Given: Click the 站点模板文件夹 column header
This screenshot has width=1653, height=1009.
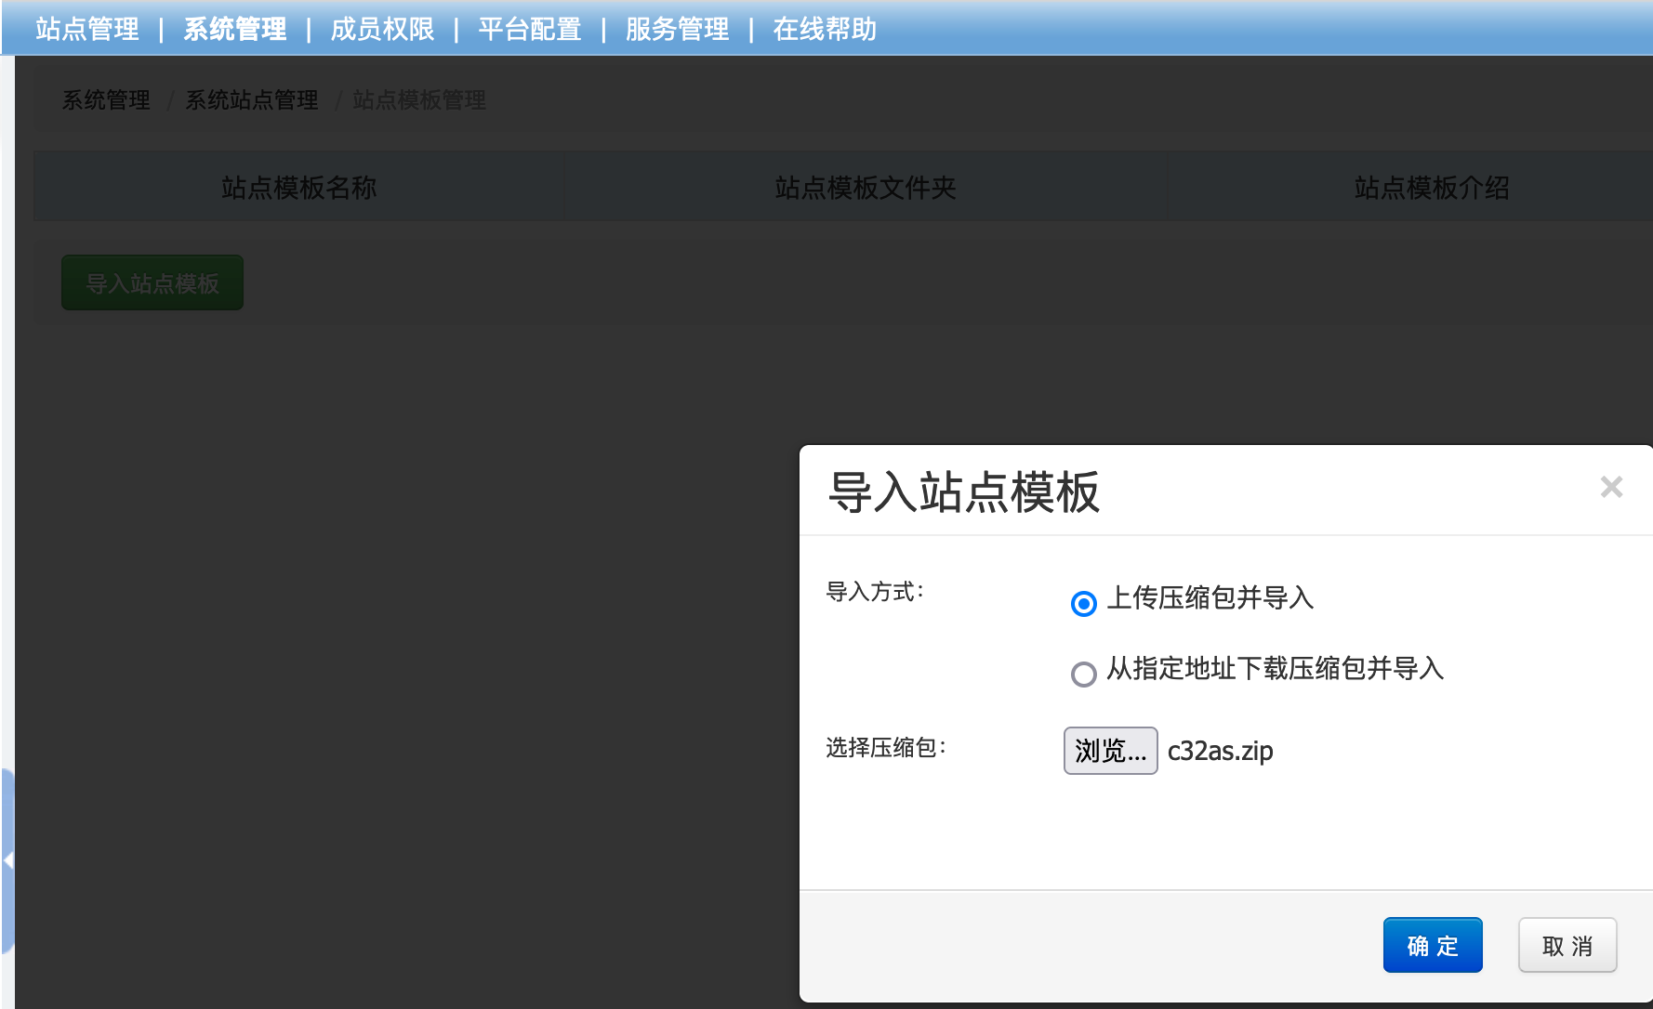Looking at the screenshot, I should (866, 188).
